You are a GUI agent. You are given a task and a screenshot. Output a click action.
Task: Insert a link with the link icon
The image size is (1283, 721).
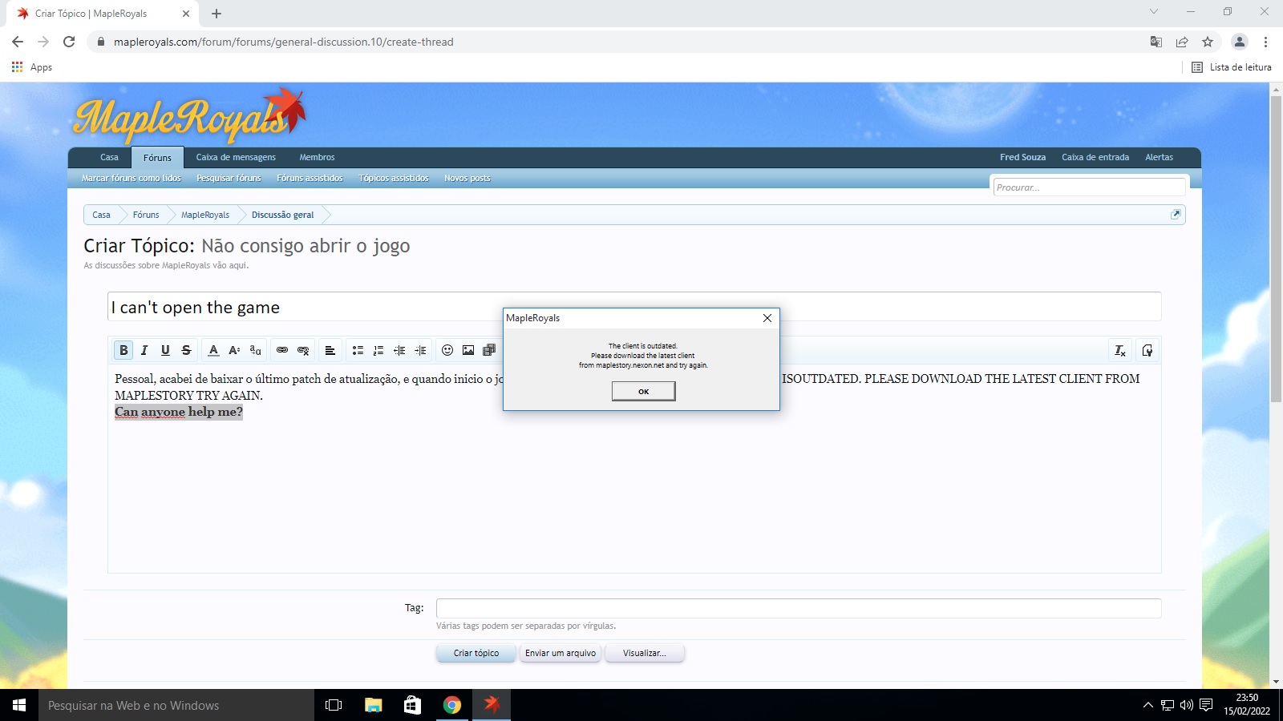(282, 350)
